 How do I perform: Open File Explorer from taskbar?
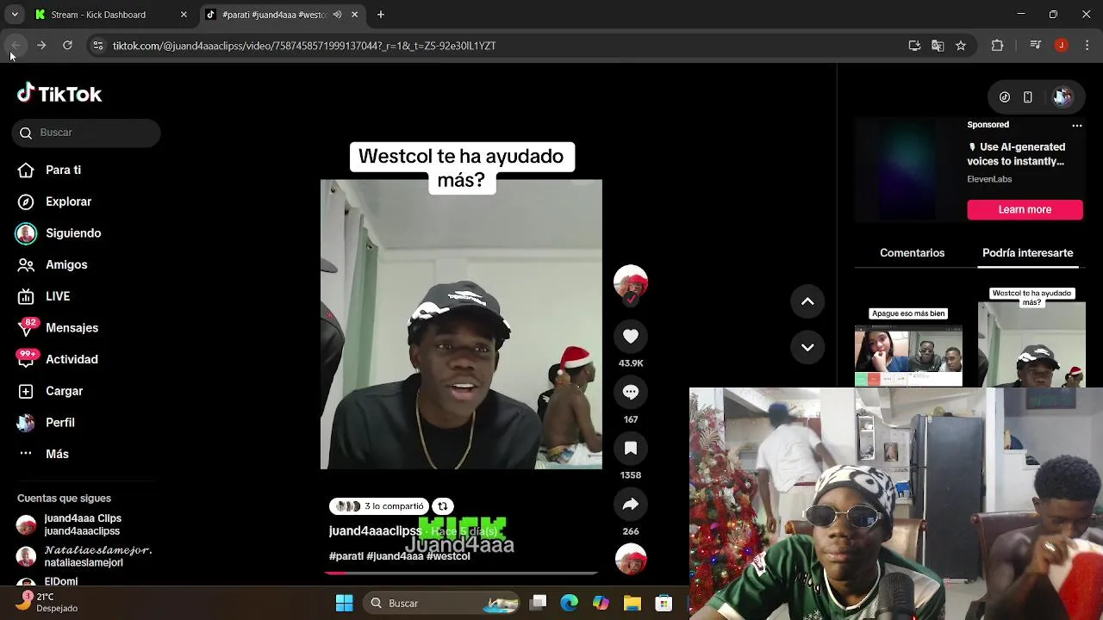[632, 603]
